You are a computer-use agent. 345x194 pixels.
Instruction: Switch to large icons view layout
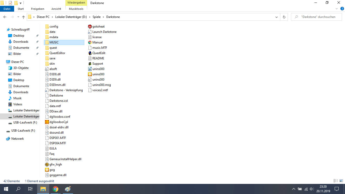tap(341, 181)
